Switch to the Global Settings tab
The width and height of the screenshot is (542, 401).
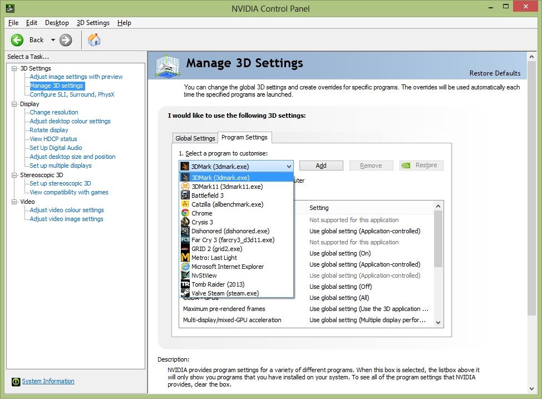195,138
